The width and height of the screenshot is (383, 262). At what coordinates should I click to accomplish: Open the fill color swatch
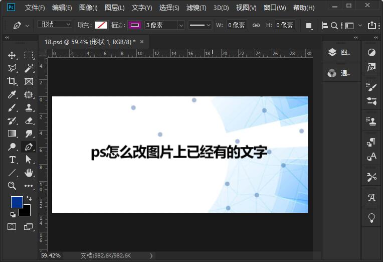[x=101, y=25]
